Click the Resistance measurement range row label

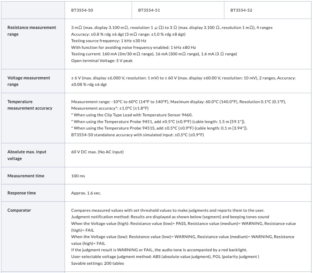[x=31, y=31]
